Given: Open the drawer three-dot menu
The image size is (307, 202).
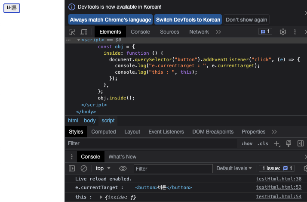Looking at the screenshot, I should [x=72, y=157].
